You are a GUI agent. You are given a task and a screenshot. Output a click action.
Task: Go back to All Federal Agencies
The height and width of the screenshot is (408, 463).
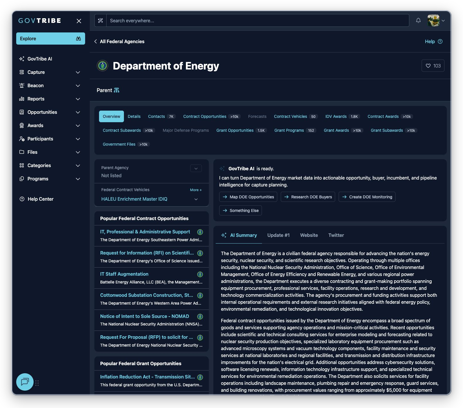pyautogui.click(x=119, y=41)
